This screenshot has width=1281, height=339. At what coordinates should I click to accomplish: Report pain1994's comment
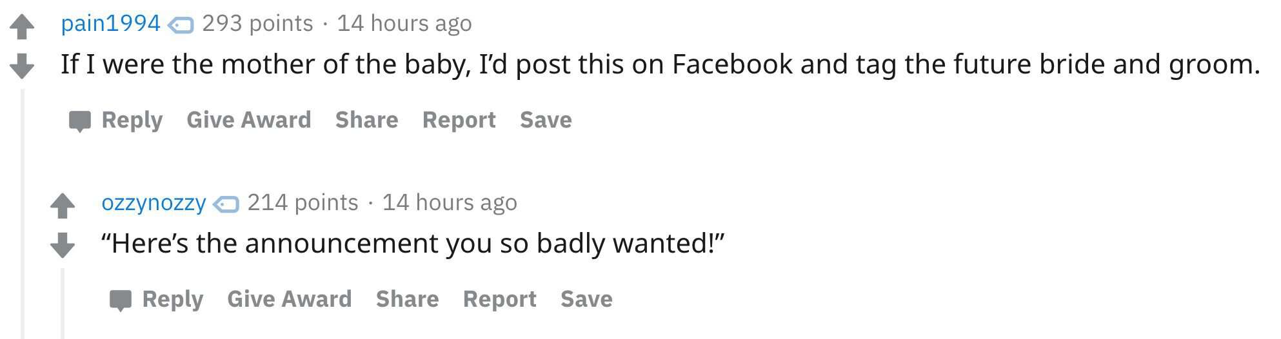tap(459, 121)
